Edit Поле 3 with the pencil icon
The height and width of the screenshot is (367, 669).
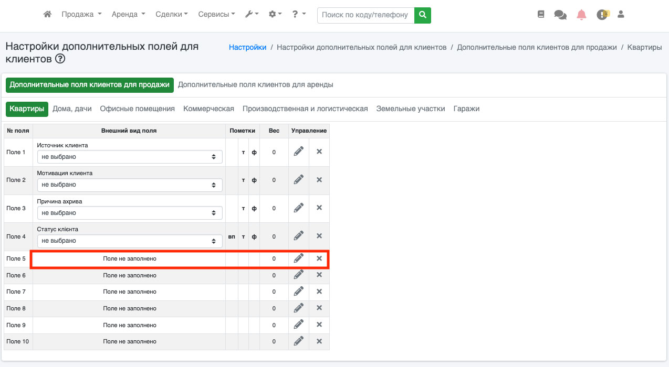pyautogui.click(x=299, y=208)
